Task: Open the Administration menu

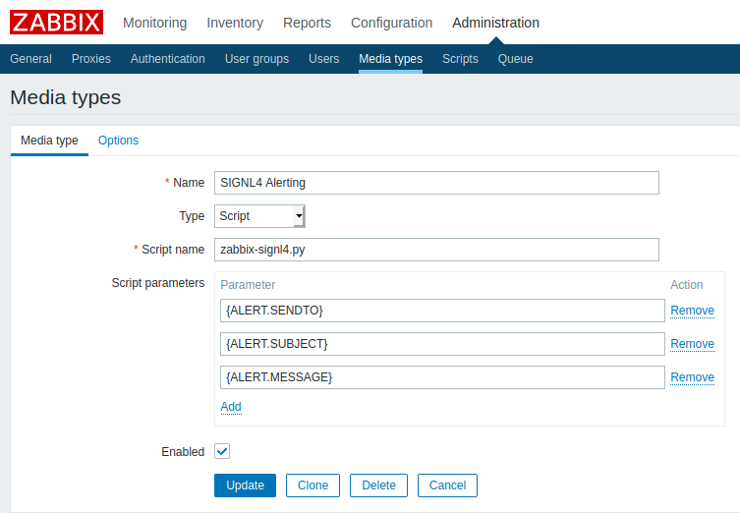Action: point(495,23)
